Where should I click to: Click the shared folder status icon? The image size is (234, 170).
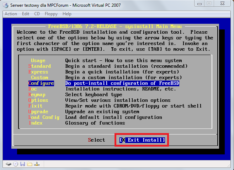[x=30, y=164]
